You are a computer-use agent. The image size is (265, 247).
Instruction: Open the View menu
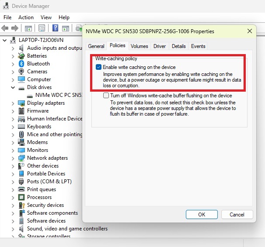pyautogui.click(x=46, y=17)
